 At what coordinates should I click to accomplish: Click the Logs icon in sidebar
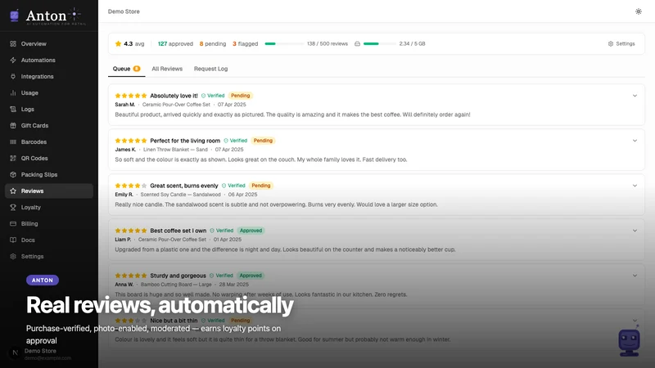13,109
